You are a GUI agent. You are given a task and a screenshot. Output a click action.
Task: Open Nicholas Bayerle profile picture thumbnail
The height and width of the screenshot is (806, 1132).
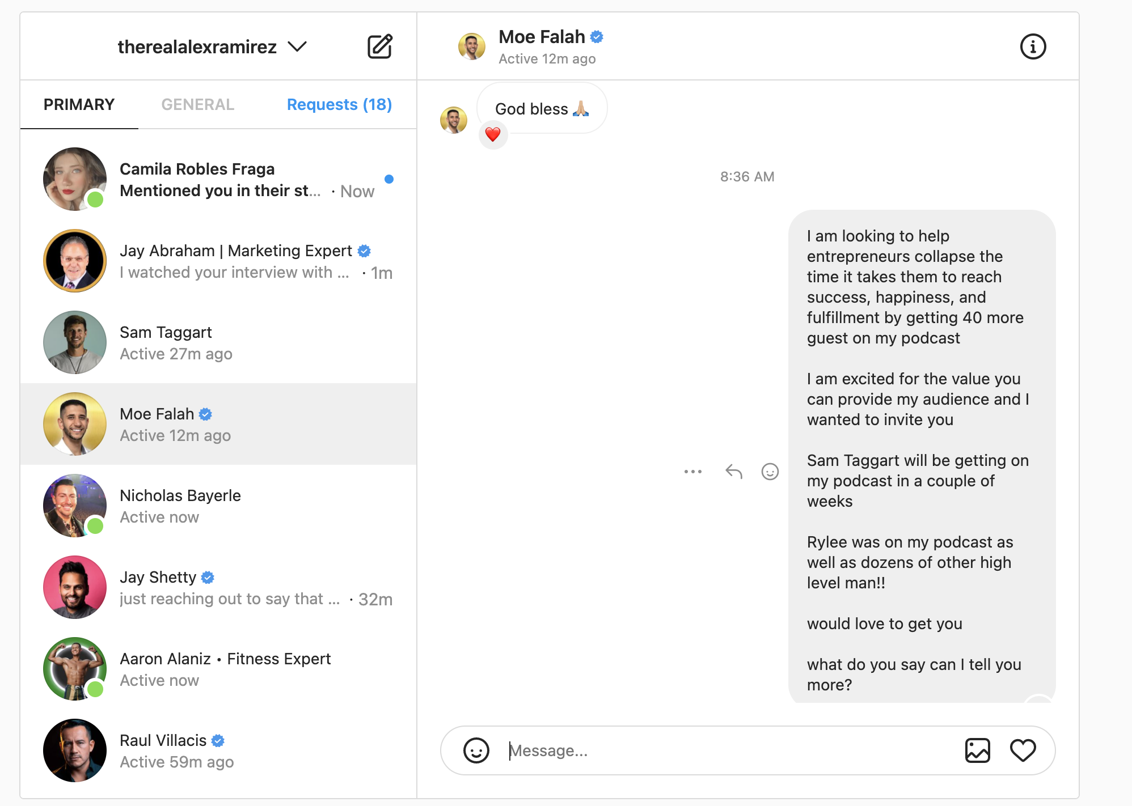[x=75, y=506]
